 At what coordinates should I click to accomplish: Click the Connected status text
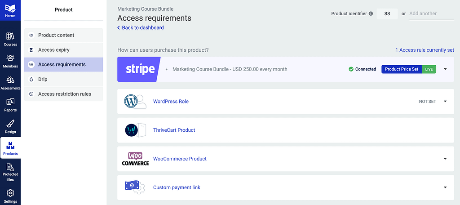[366, 69]
